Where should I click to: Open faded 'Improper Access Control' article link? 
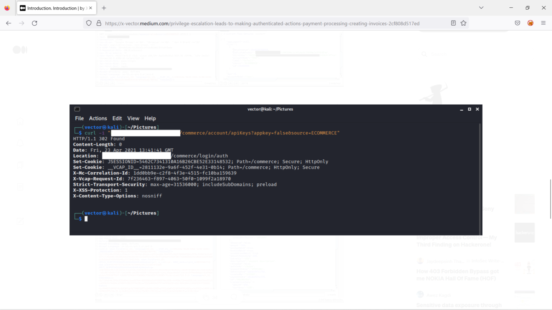[456, 241]
